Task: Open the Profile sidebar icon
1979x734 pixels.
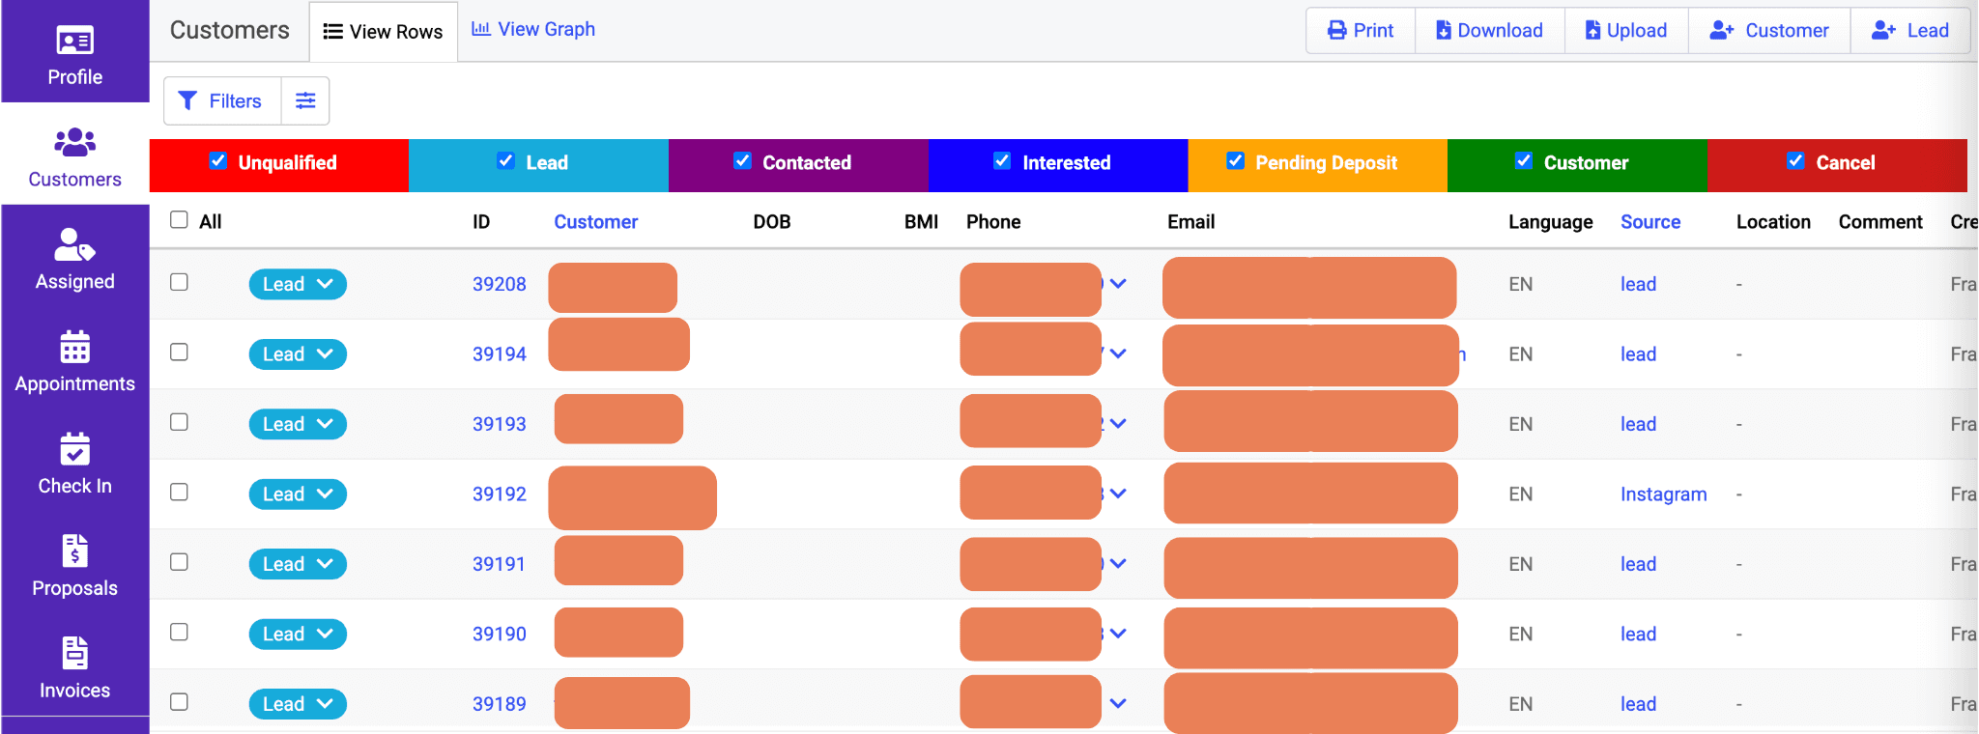Action: point(74,42)
